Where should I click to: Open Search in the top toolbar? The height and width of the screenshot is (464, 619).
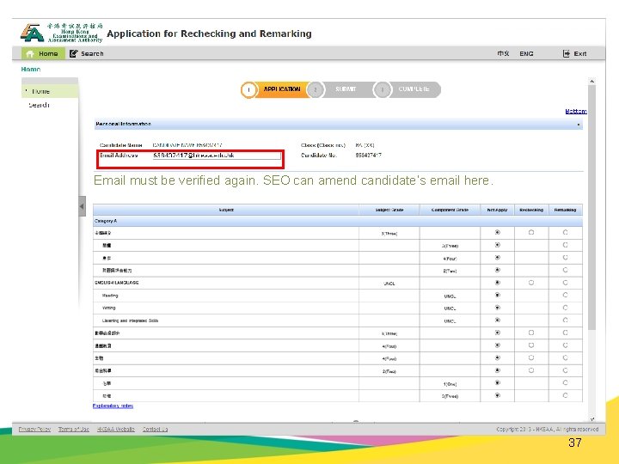(87, 53)
